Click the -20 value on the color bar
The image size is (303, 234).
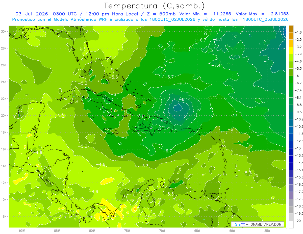(298, 221)
